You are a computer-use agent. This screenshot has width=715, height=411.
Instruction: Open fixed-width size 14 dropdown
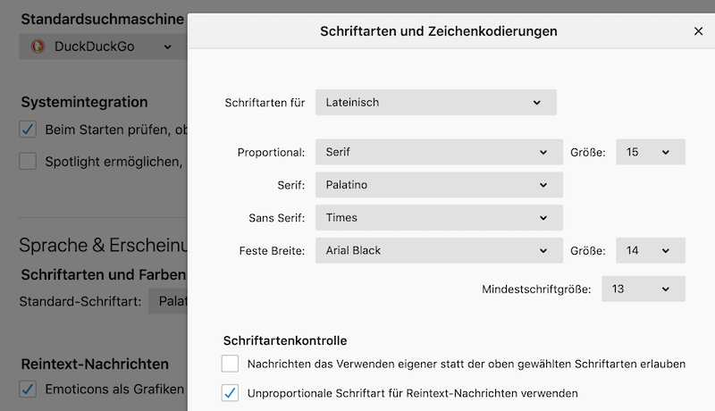pos(650,250)
